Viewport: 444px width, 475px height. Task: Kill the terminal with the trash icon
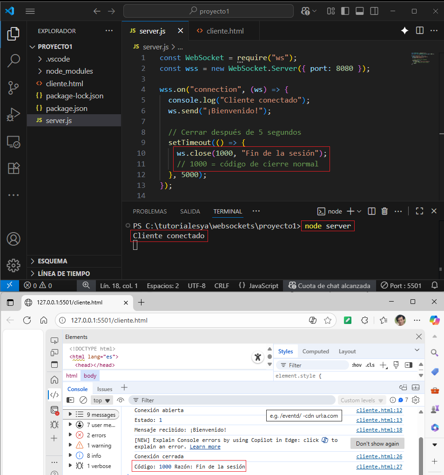point(384,211)
